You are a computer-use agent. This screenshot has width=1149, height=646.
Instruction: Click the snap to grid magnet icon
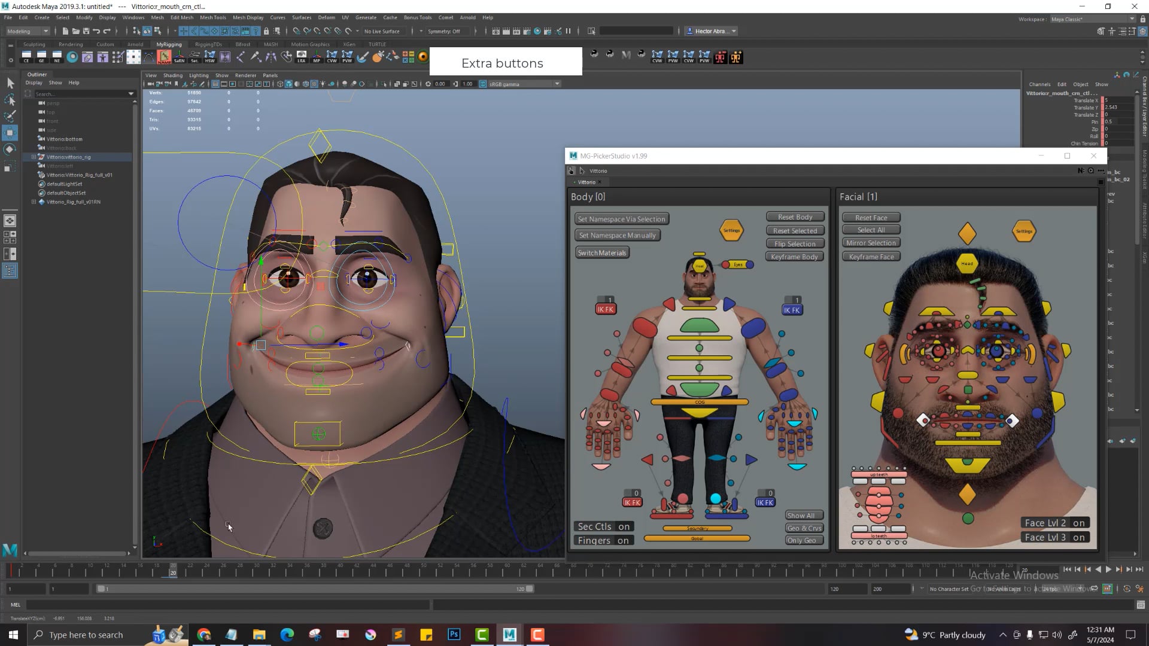pyautogui.click(x=296, y=31)
